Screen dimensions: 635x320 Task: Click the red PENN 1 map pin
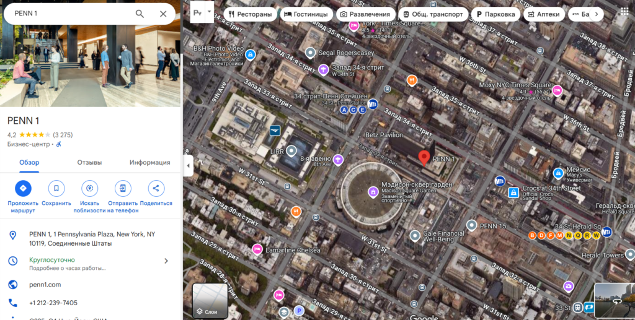point(424,157)
